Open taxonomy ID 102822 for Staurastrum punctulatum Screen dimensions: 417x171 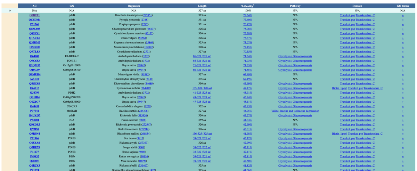click(148, 47)
